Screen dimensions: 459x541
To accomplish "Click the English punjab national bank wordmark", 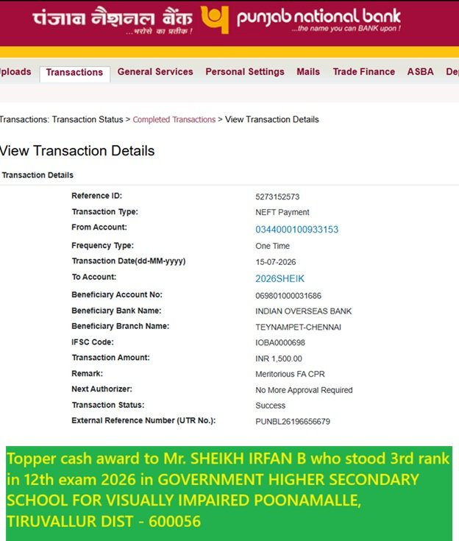I will click(319, 16).
